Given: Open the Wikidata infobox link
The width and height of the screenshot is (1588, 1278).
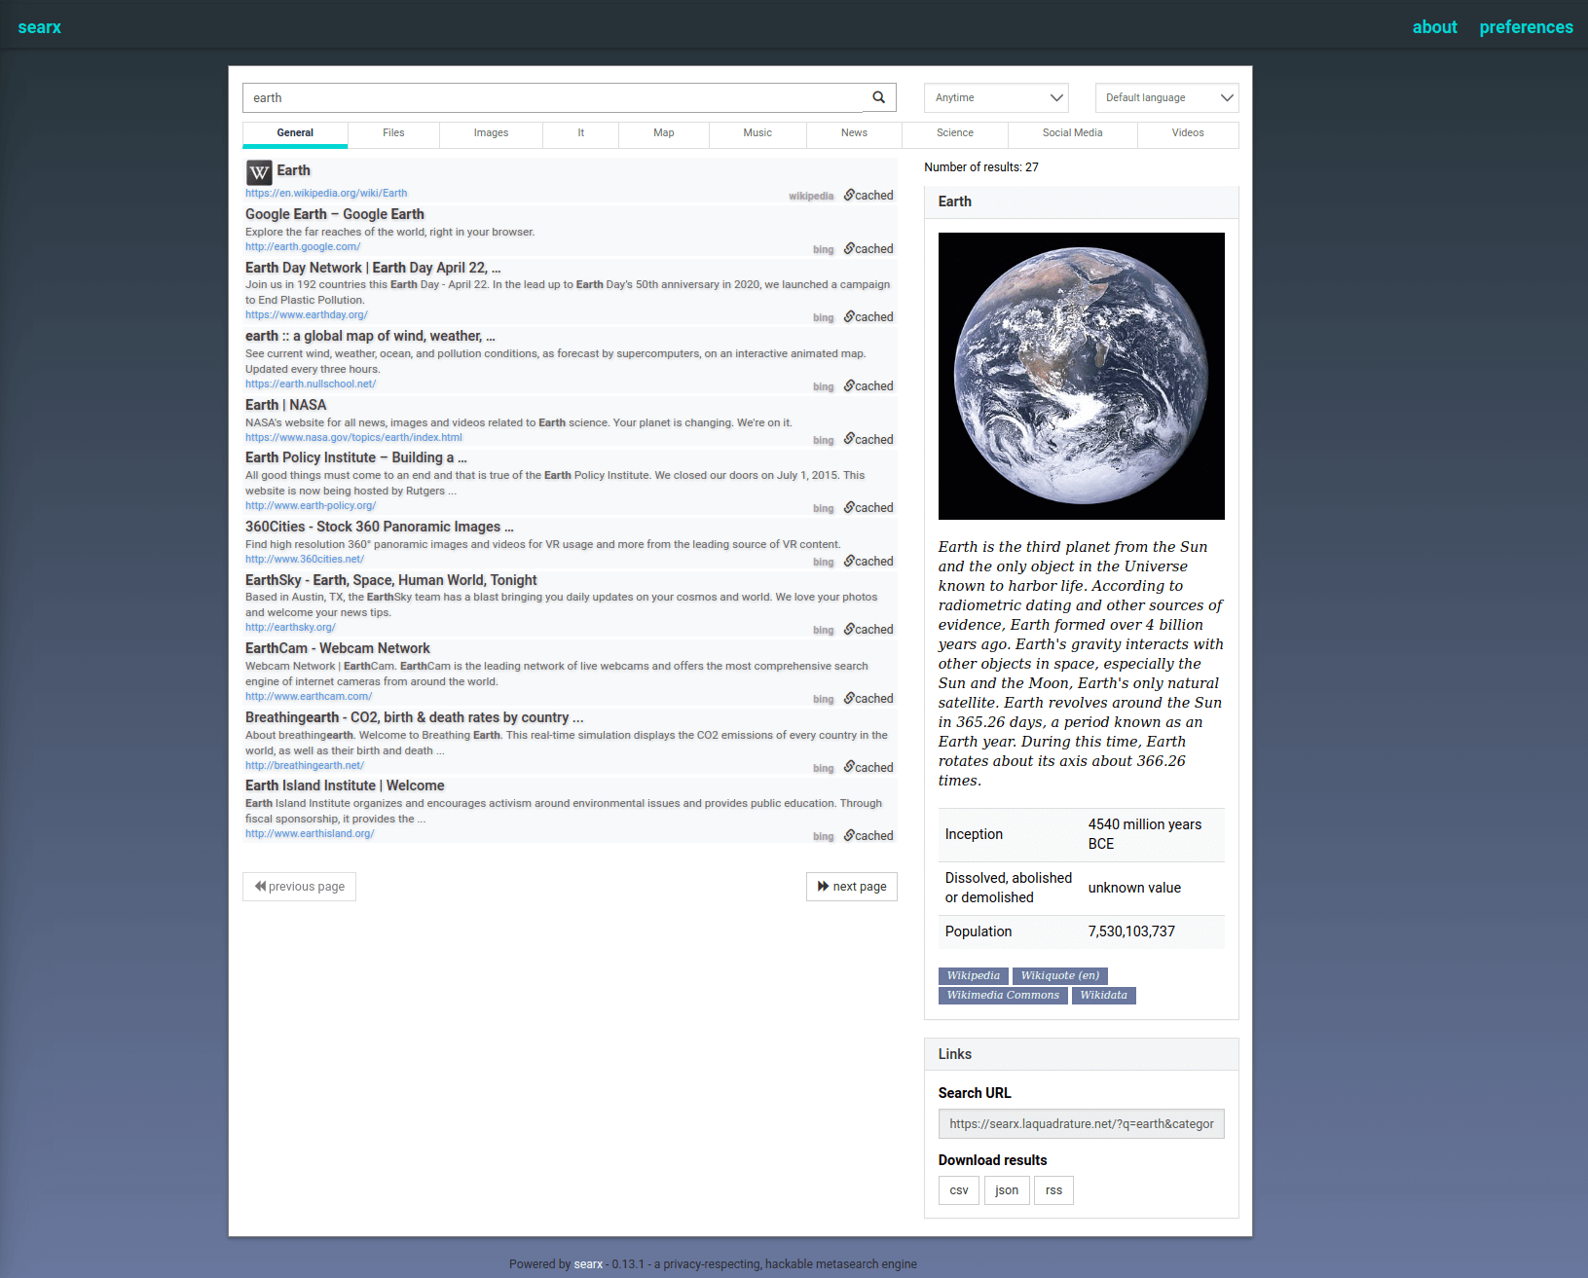Looking at the screenshot, I should click(1104, 996).
